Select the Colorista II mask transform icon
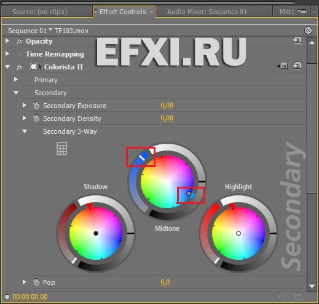The image size is (319, 304). coord(36,67)
